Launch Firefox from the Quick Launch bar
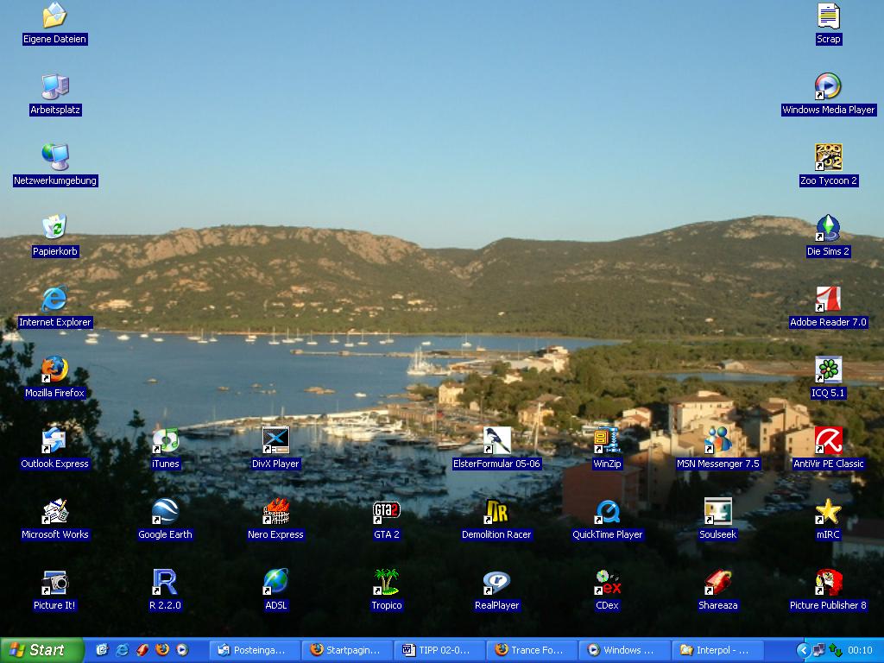884x663 pixels. click(x=161, y=650)
